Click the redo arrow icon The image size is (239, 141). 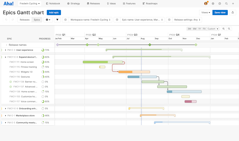[x=13, y=20]
